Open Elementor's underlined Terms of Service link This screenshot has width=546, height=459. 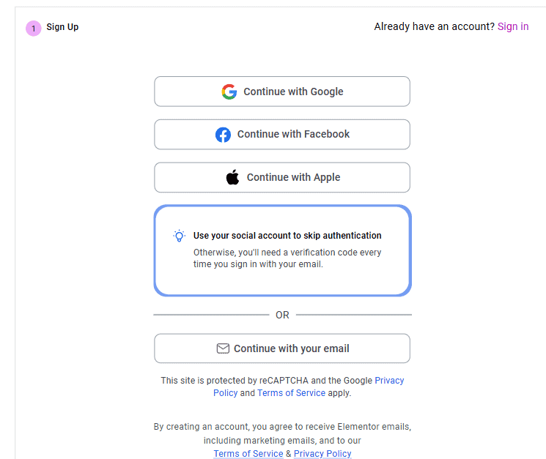click(248, 454)
